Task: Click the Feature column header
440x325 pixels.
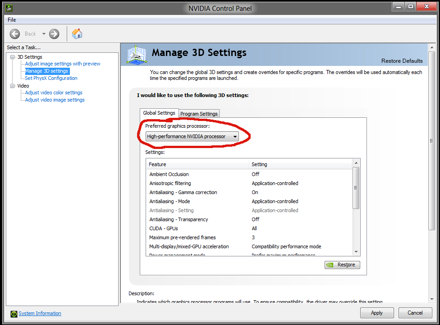Action: click(x=197, y=164)
